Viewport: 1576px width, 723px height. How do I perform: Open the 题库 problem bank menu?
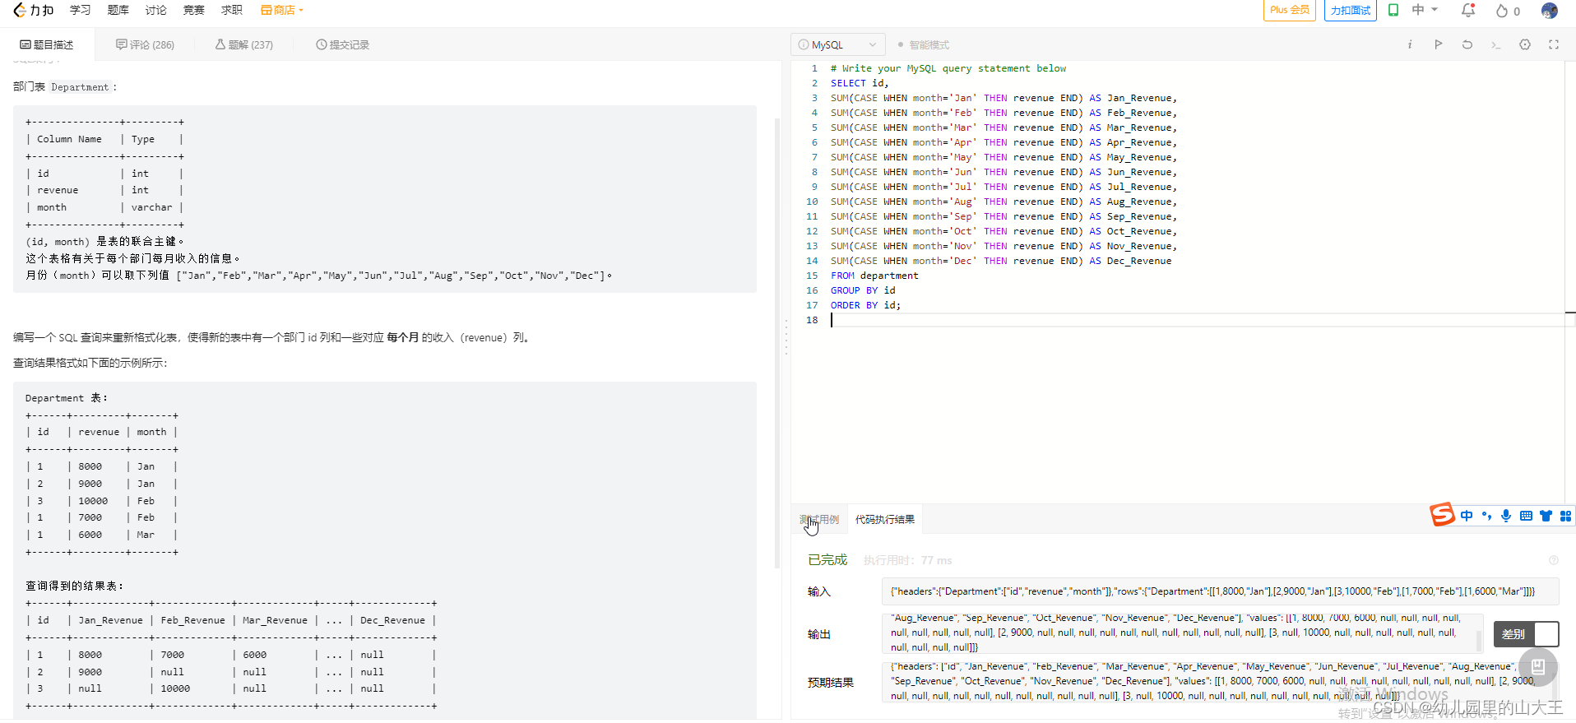[x=118, y=11]
